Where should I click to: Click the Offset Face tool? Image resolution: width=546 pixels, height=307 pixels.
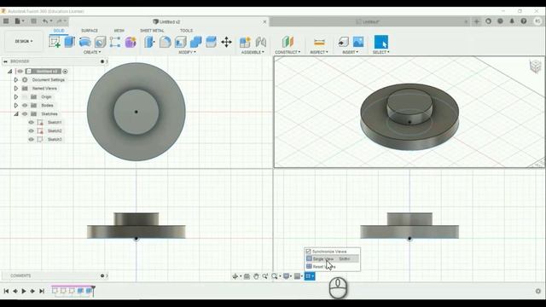(x=211, y=42)
